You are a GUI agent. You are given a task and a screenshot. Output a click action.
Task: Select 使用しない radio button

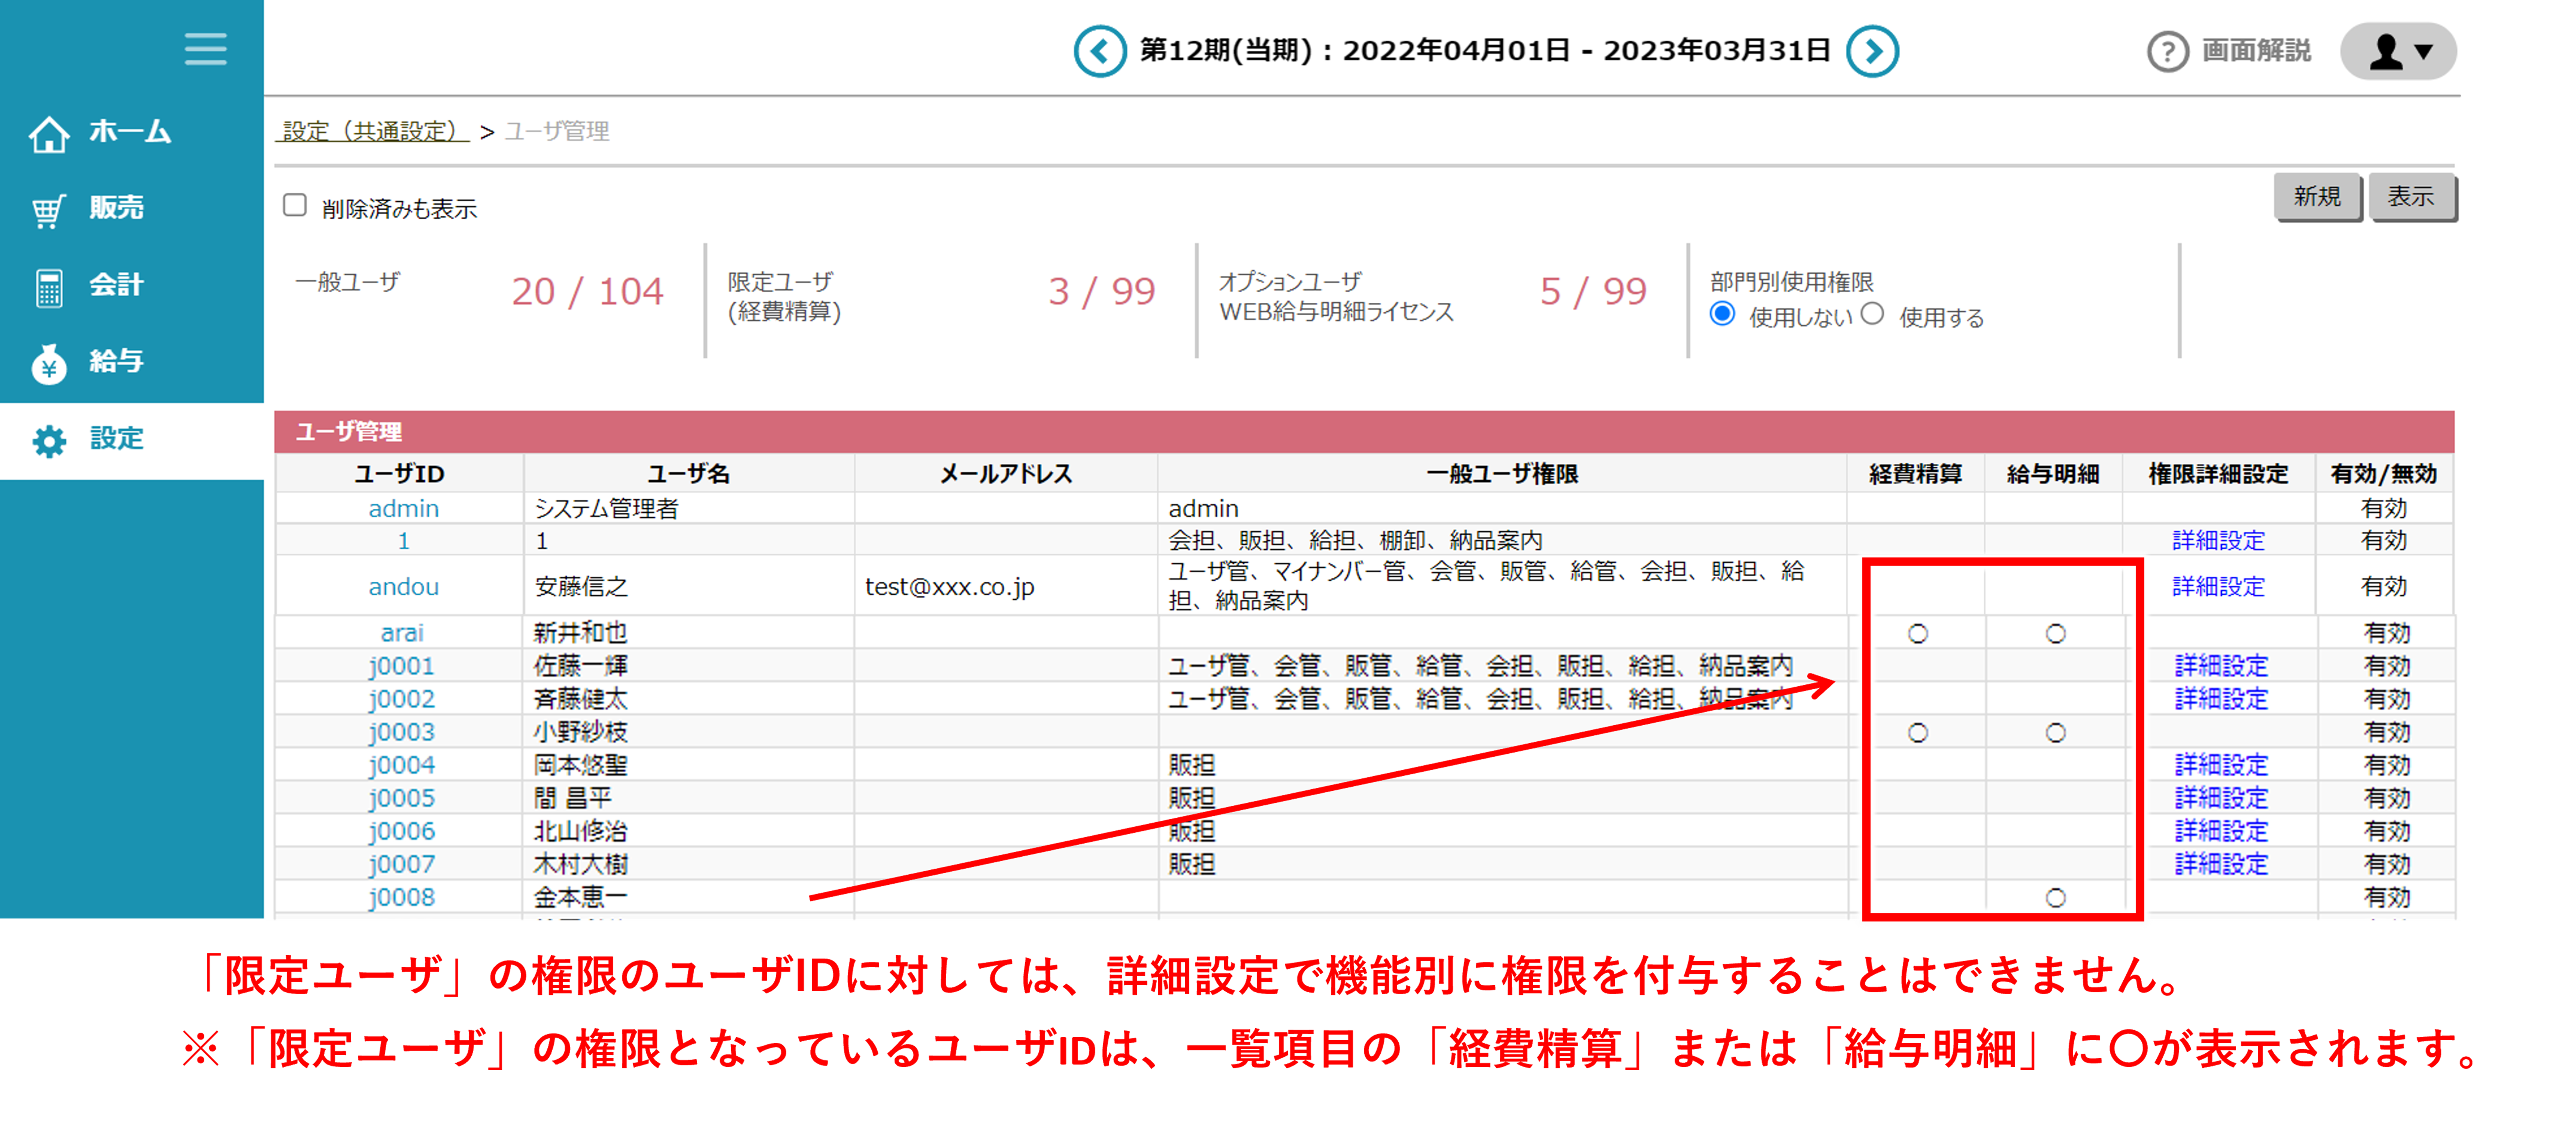click(x=1722, y=314)
